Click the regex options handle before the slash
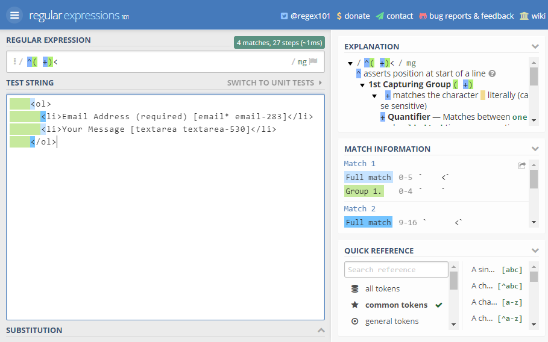 click(x=14, y=61)
